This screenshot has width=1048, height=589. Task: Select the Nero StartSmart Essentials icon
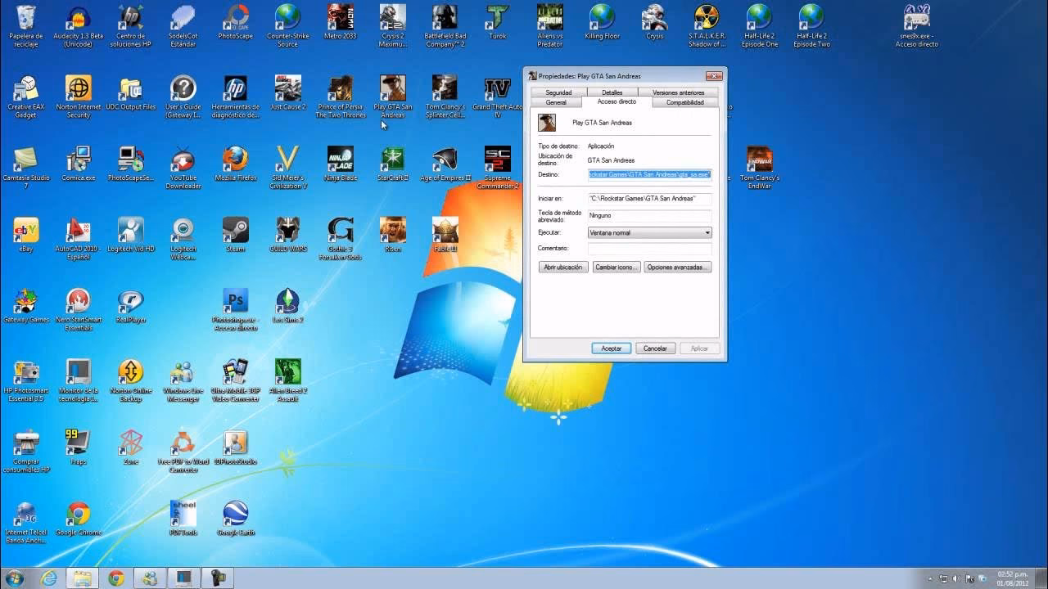point(78,309)
